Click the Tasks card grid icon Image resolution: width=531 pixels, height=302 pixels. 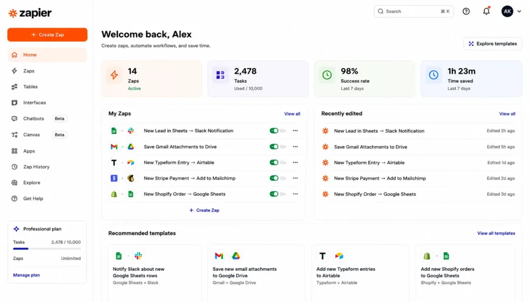click(x=220, y=75)
